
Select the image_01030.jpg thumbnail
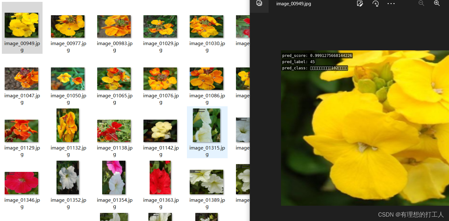[206, 26]
